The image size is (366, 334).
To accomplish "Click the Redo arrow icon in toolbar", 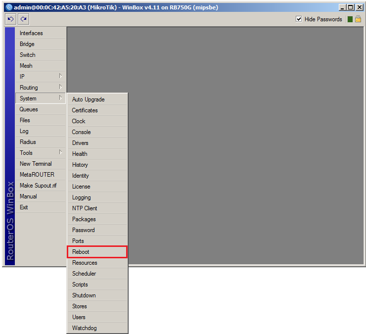I will point(23,19).
